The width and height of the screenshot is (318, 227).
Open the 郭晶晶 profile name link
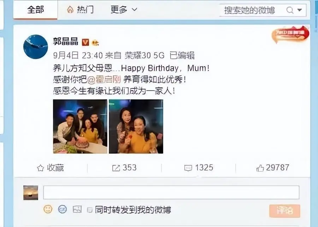click(x=66, y=42)
